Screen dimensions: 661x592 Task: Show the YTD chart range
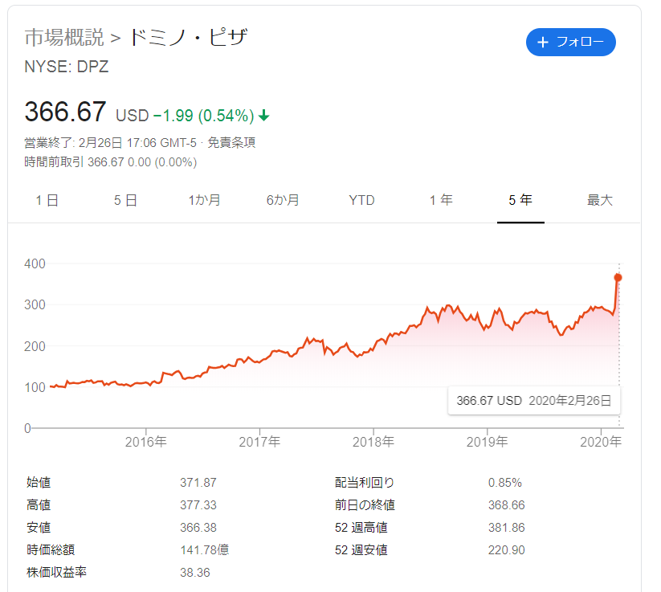click(361, 200)
